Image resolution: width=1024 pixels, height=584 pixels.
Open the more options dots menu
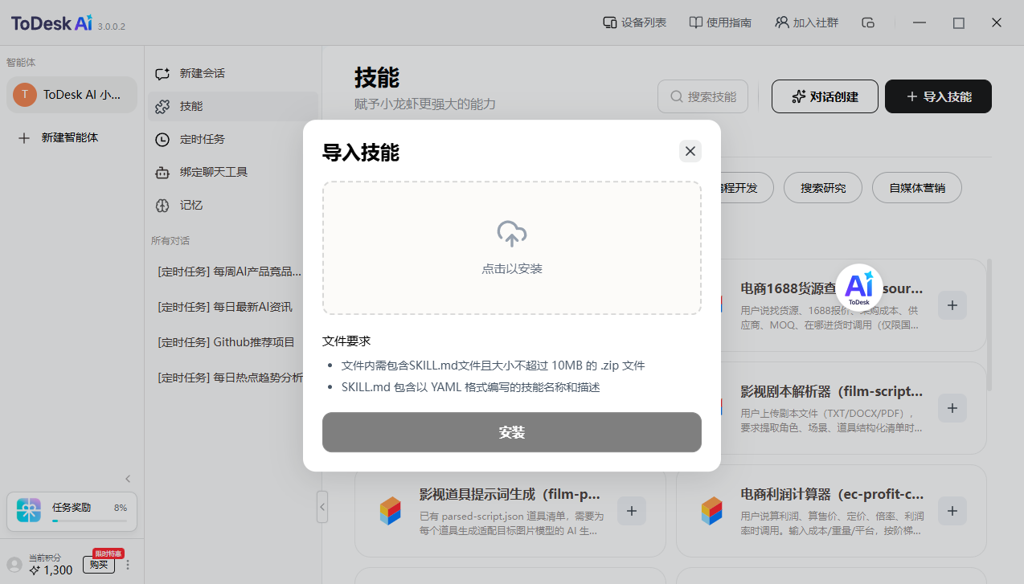[127, 565]
